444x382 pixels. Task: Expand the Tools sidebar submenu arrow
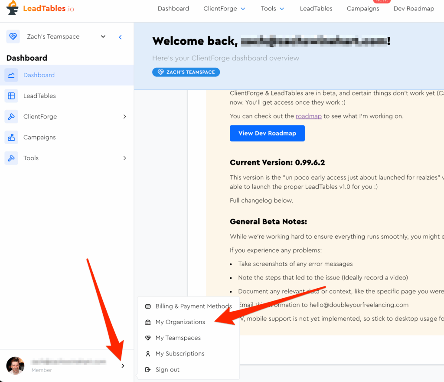click(x=124, y=158)
